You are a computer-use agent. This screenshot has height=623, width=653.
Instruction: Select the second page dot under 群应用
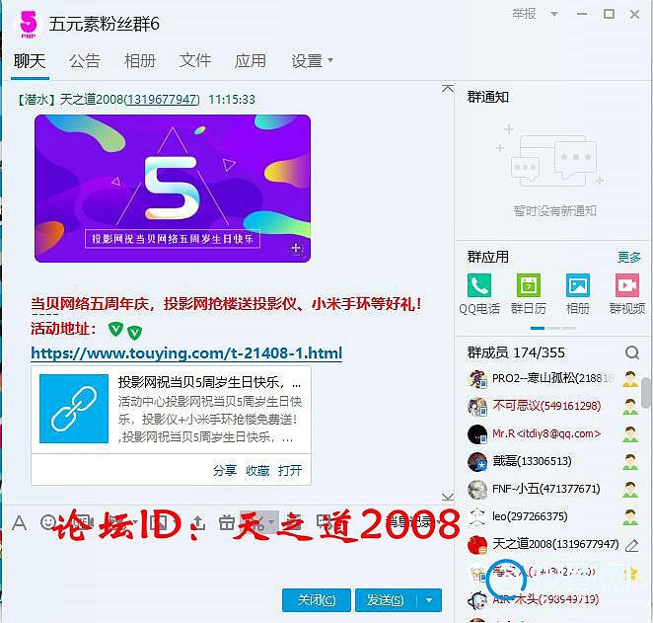coord(553,329)
